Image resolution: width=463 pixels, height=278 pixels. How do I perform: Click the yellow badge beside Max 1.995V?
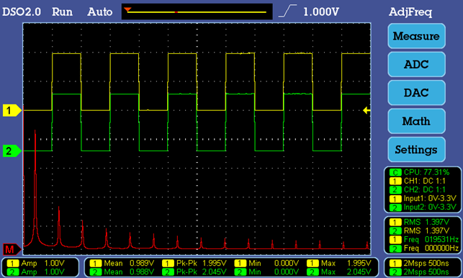coord(313,264)
